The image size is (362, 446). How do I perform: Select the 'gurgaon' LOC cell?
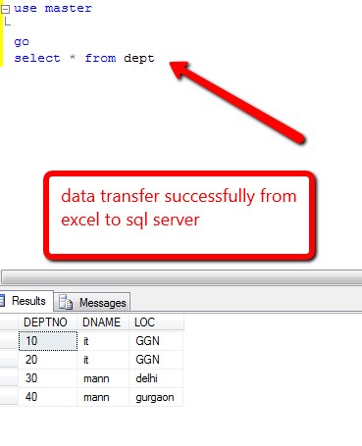pyautogui.click(x=156, y=397)
